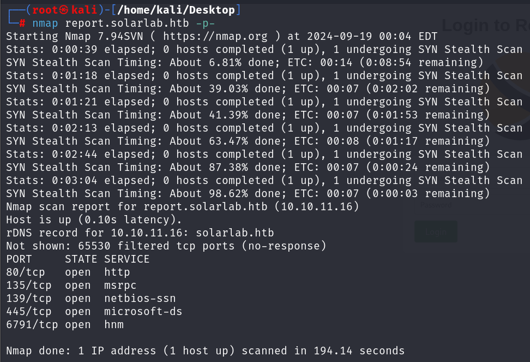Viewport: 530px width, 362px height.
Task: Click the 80/tcp port entry
Action: click(25, 272)
